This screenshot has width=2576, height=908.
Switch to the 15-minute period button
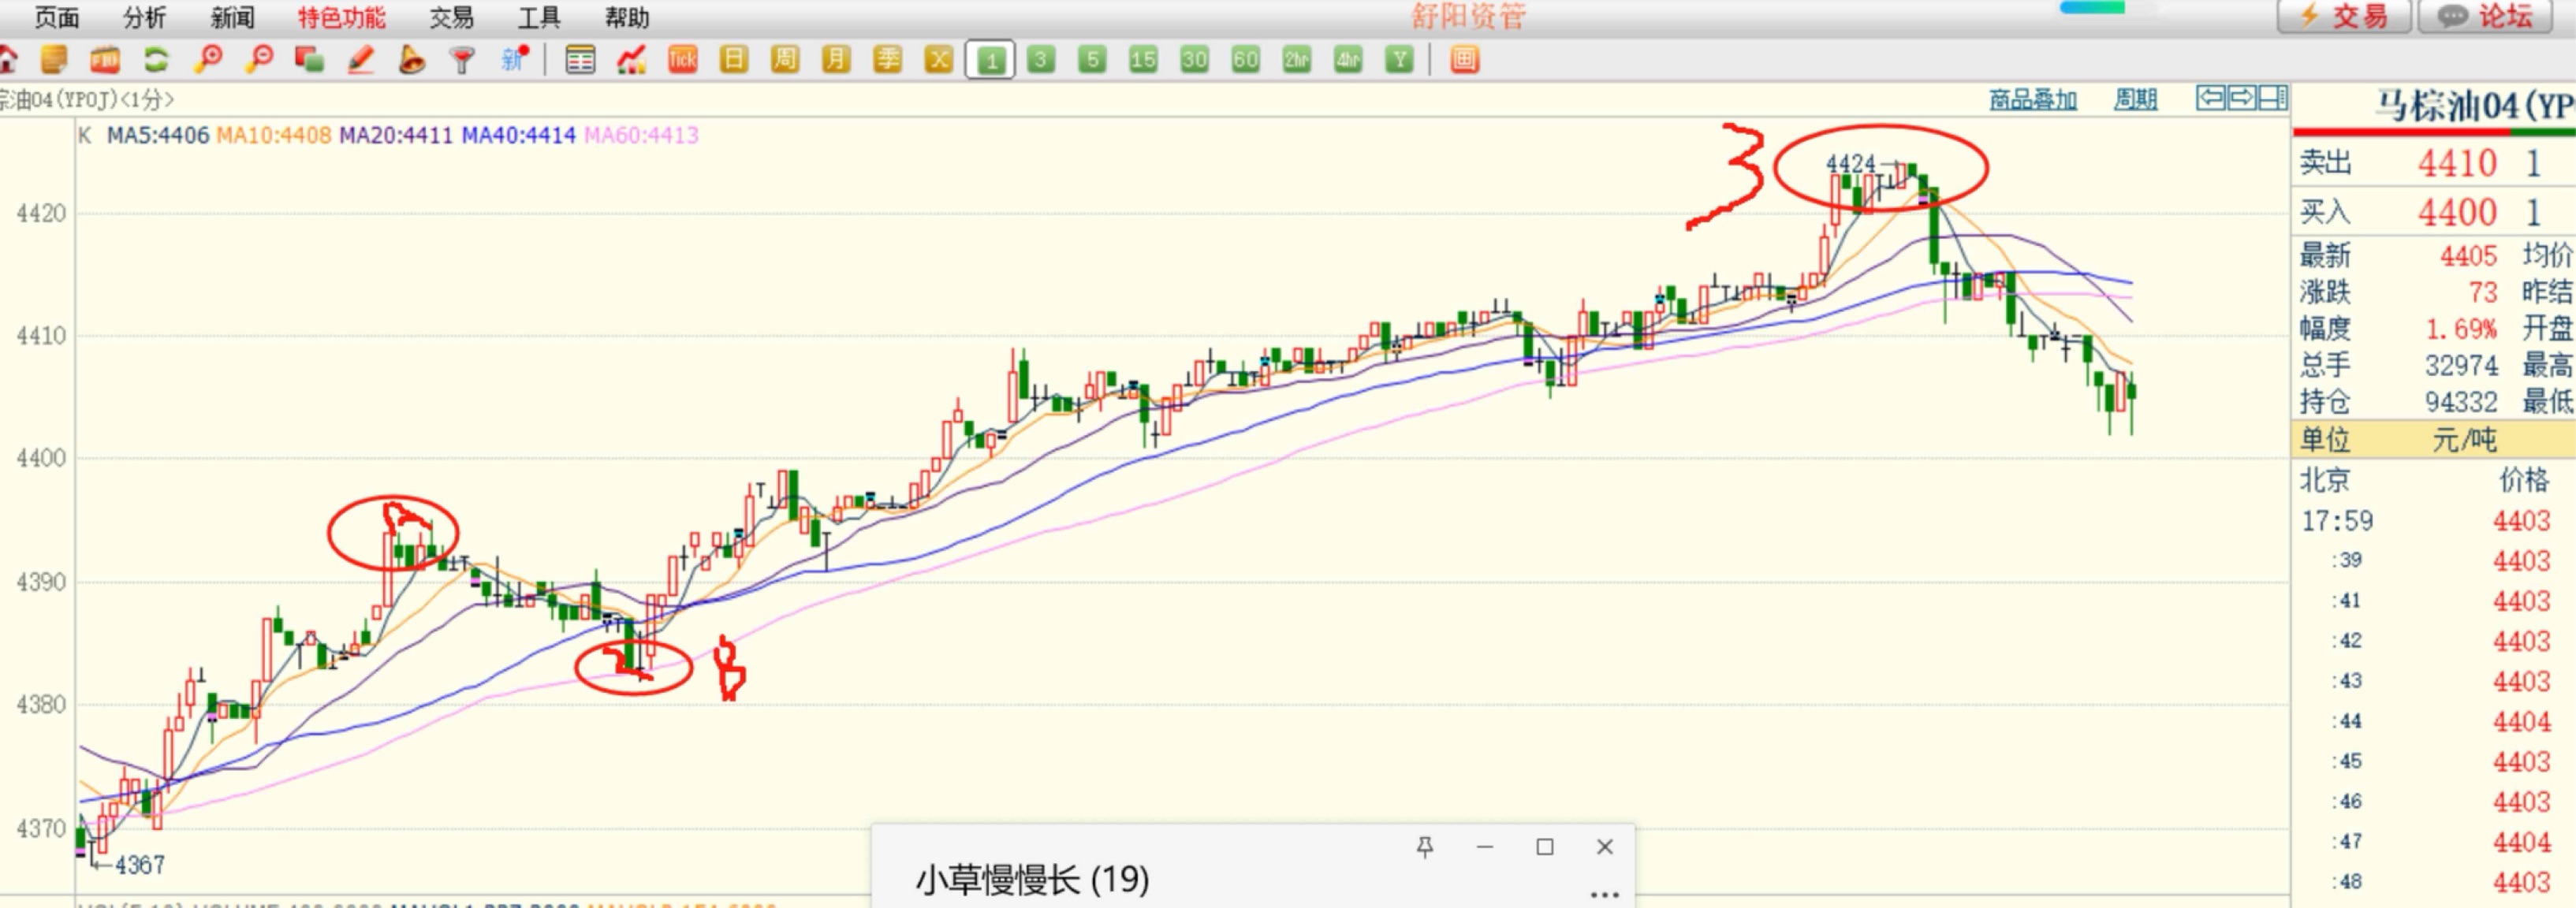click(x=1143, y=60)
